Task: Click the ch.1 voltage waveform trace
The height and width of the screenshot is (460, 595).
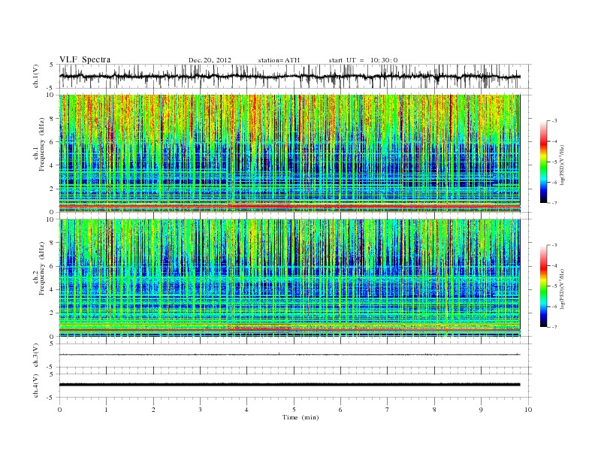Action: tap(289, 76)
